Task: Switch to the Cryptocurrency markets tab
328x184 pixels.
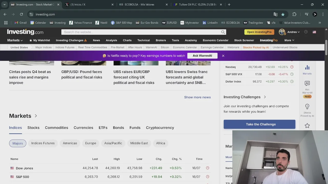Action: click(x=160, y=128)
